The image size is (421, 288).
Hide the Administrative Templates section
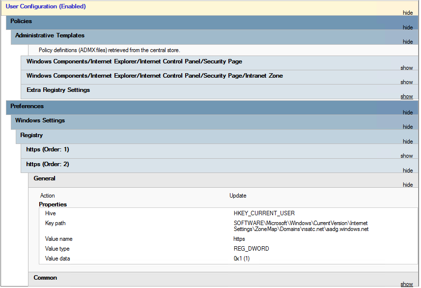pyautogui.click(x=407, y=42)
